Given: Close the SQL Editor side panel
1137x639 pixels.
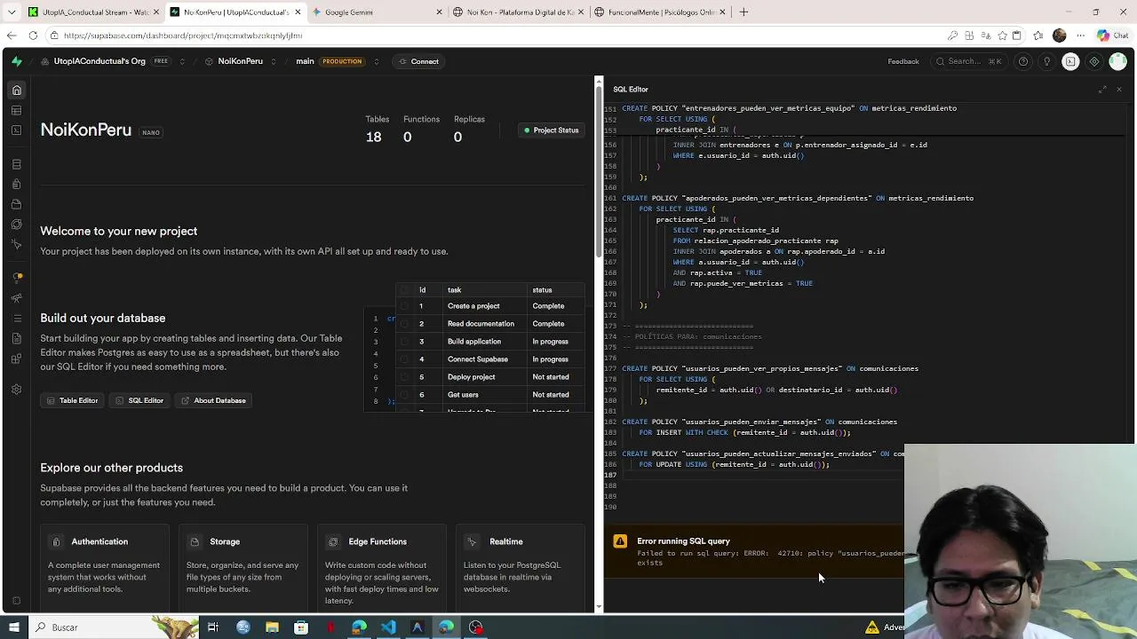Looking at the screenshot, I should pyautogui.click(x=1118, y=89).
